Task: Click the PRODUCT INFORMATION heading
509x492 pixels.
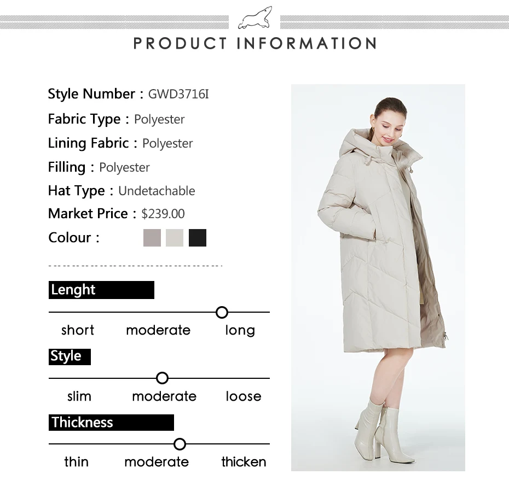Action: tap(255, 43)
